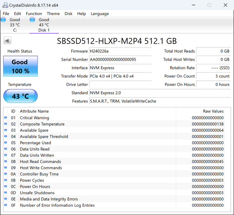Open the Function menu
This screenshot has height=215, width=234.
click(34, 14)
